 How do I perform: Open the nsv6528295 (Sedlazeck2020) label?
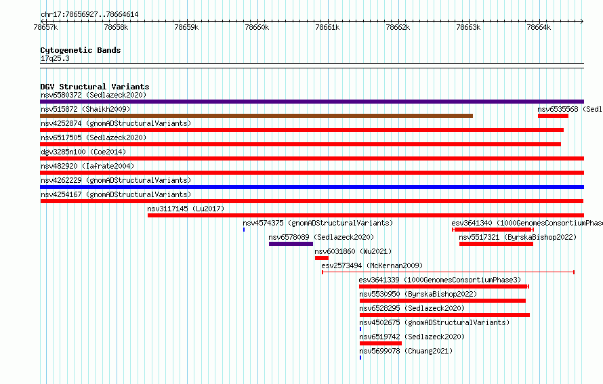click(412, 308)
